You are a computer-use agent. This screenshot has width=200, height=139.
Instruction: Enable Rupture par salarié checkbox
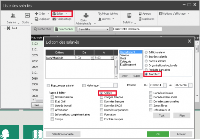[x=49, y=85]
